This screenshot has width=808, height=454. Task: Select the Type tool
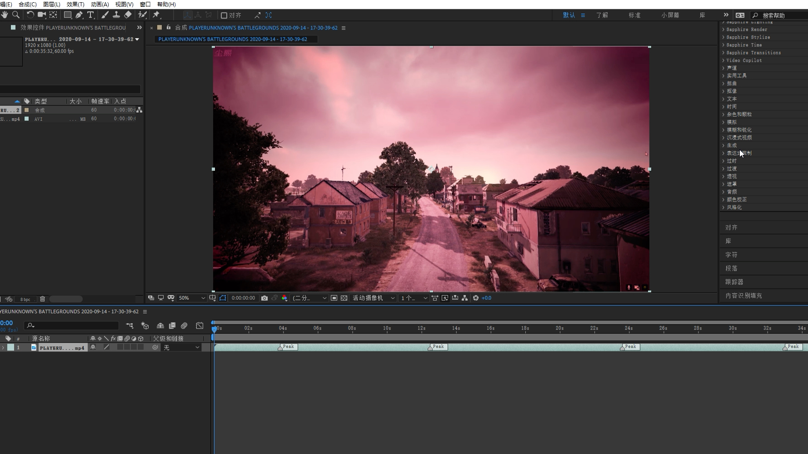pyautogui.click(x=90, y=15)
